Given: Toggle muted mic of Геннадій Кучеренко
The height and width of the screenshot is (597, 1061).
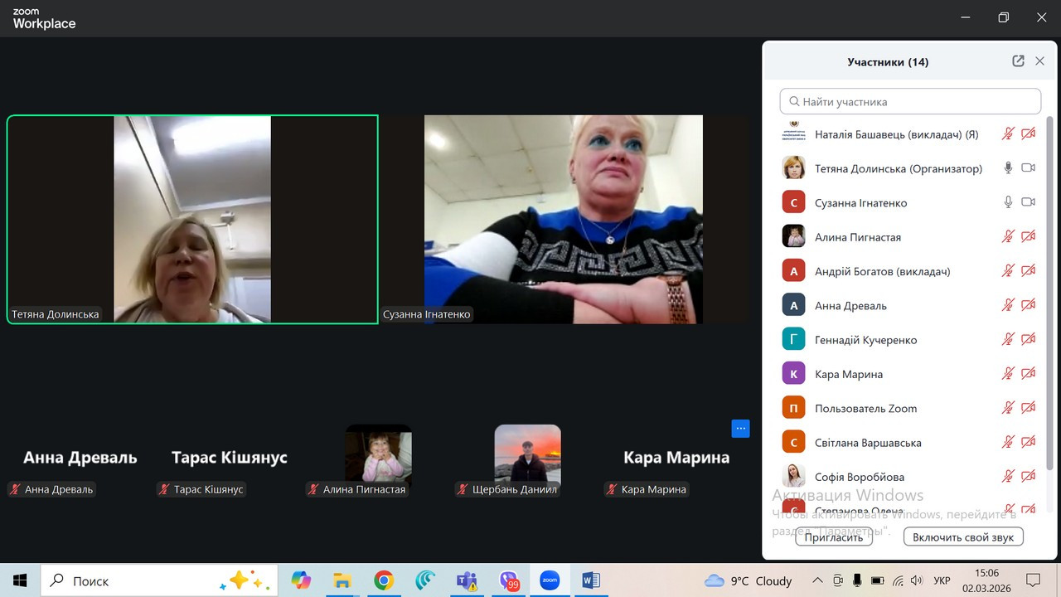Looking at the screenshot, I should (x=1008, y=340).
